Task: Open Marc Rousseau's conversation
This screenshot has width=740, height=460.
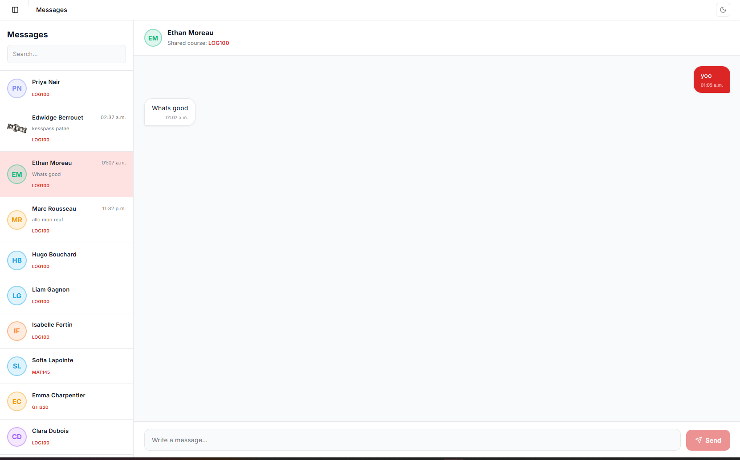Action: [66, 220]
